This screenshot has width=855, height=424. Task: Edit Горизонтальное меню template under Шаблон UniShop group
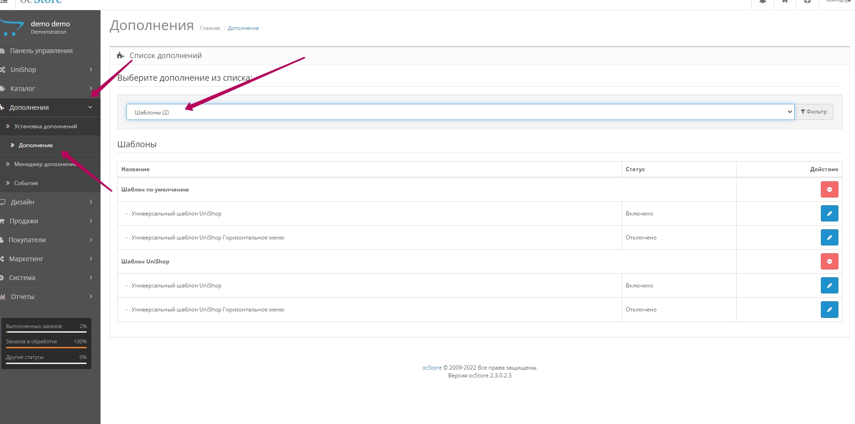829,310
